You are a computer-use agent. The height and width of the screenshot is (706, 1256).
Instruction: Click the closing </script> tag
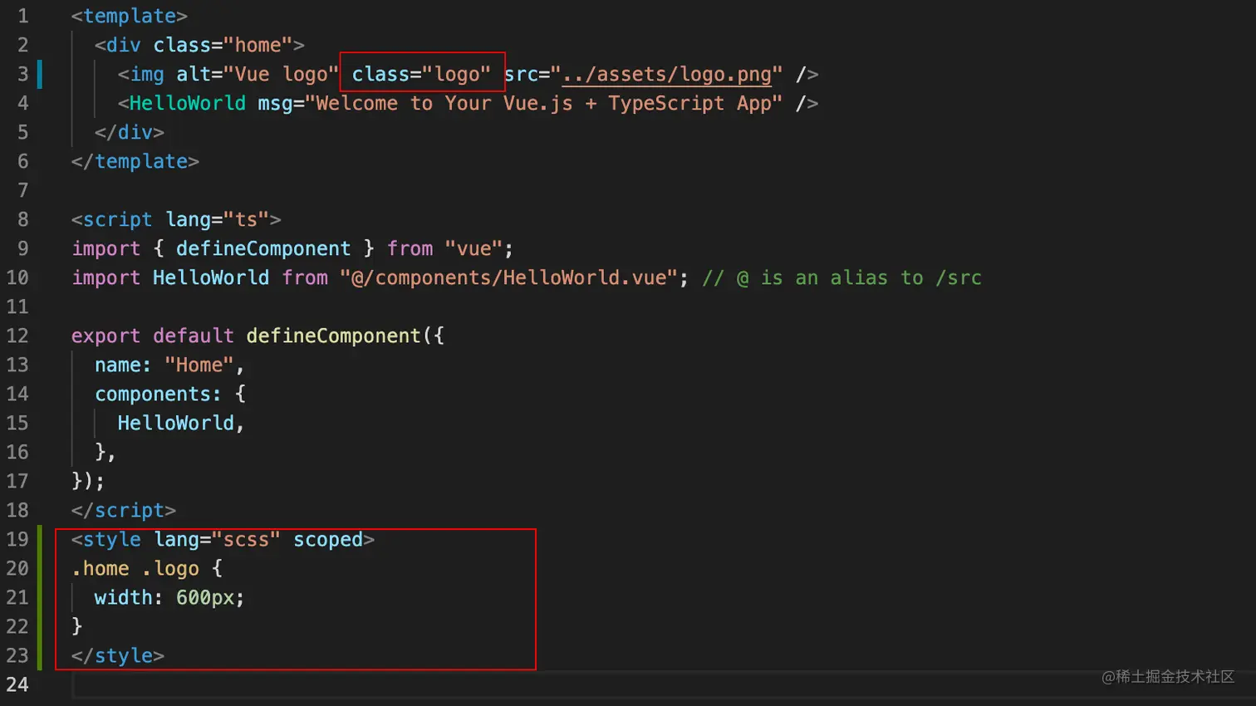pos(124,510)
